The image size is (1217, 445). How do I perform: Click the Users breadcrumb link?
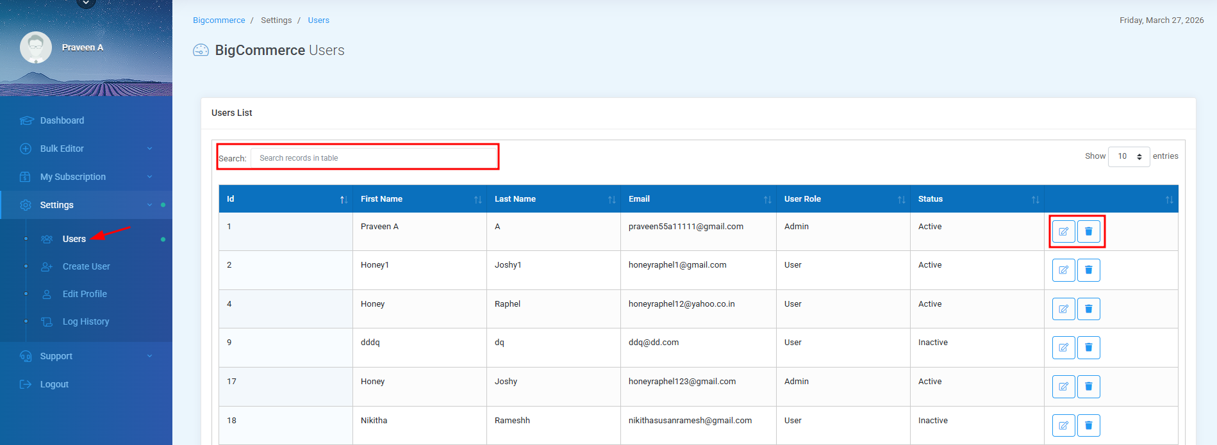tap(319, 20)
